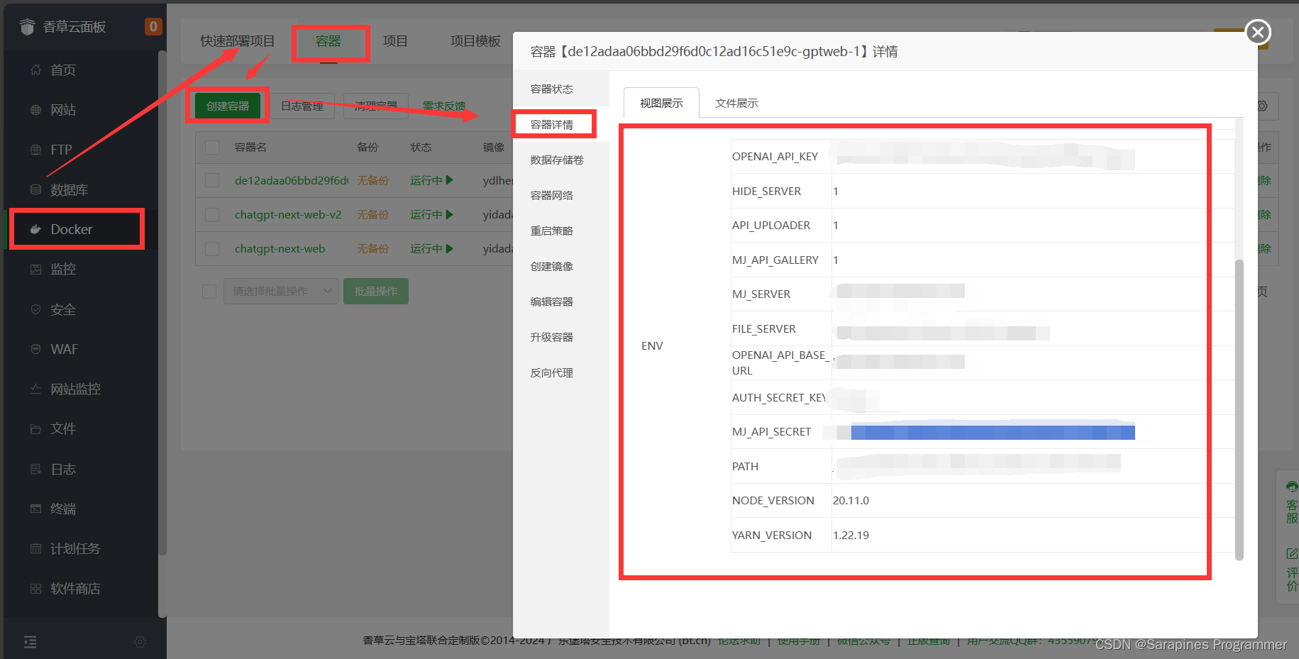Open the 监控 monitoring panel

click(x=64, y=269)
